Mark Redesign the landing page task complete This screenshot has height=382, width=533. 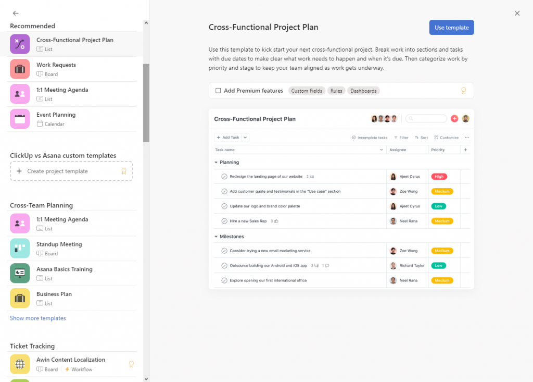tap(224, 176)
